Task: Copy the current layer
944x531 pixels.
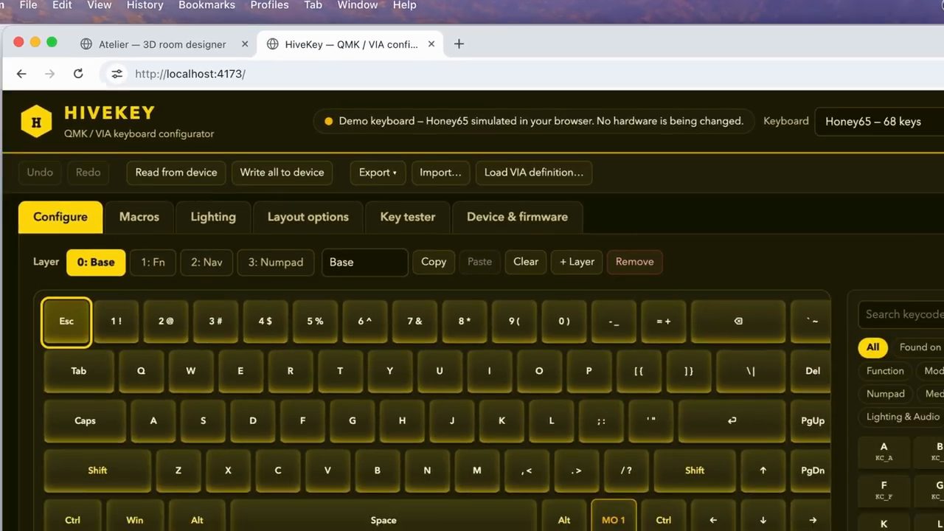Action: [x=434, y=262]
